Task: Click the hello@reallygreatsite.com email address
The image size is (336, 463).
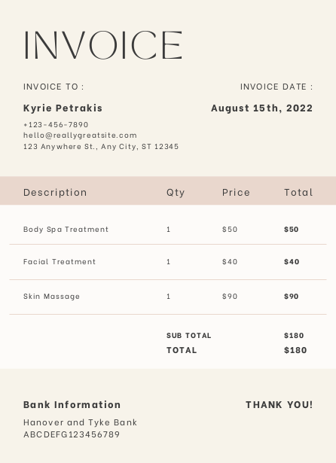Action: click(x=80, y=136)
